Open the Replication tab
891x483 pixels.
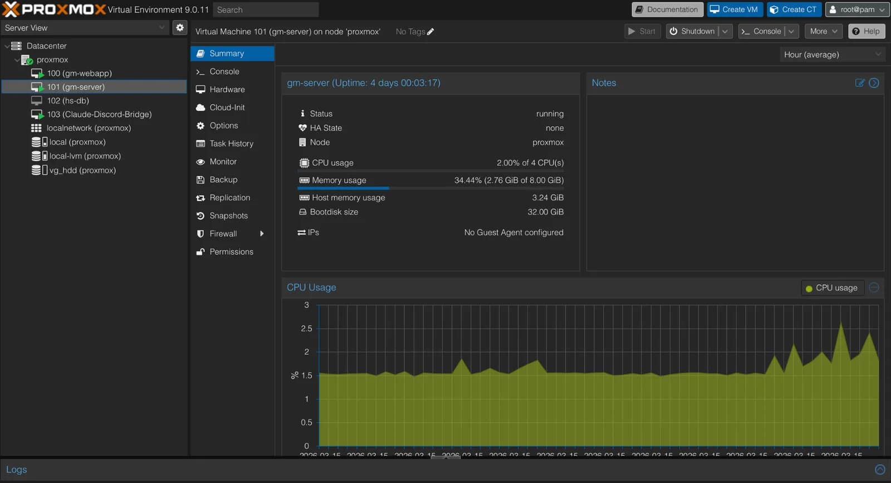[232, 198]
